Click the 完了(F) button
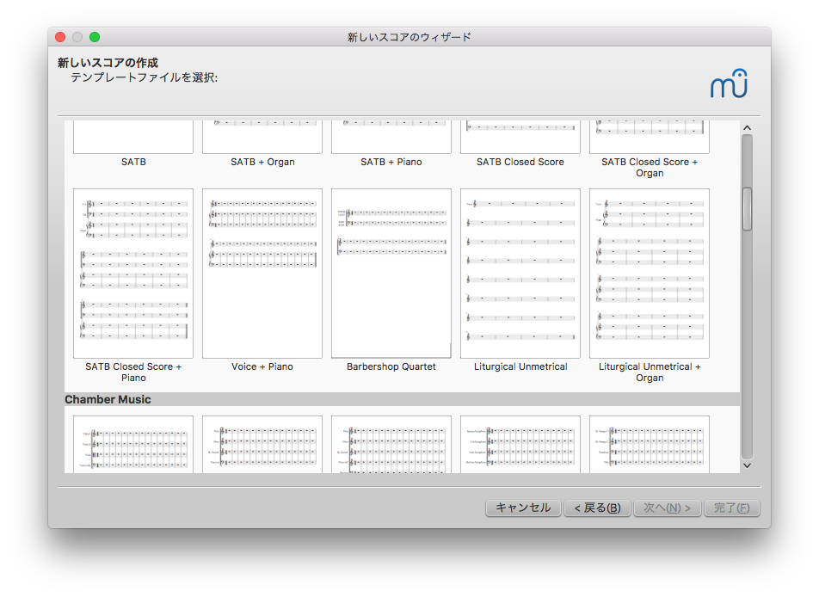 point(732,508)
